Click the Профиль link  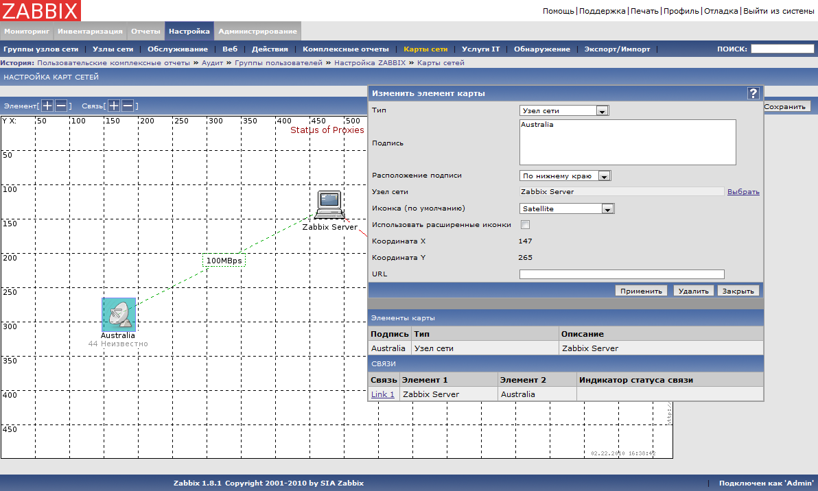coord(681,11)
